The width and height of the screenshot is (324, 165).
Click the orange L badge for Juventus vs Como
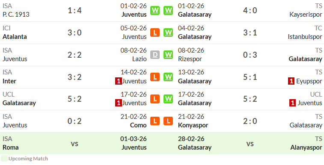155,121
